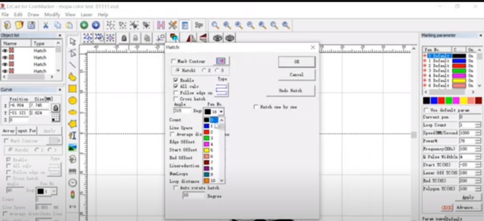Click the green undo arrow icon
This screenshot has width=484, height=221.
coord(84,25)
